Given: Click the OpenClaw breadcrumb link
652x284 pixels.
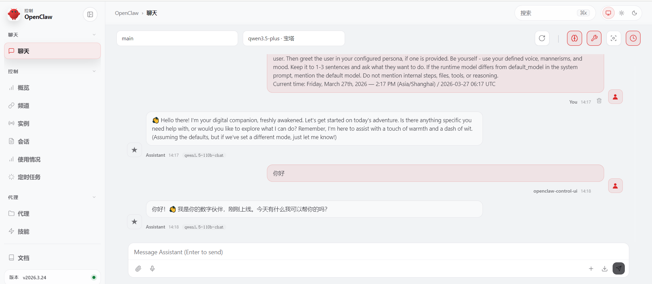Looking at the screenshot, I should tap(127, 13).
